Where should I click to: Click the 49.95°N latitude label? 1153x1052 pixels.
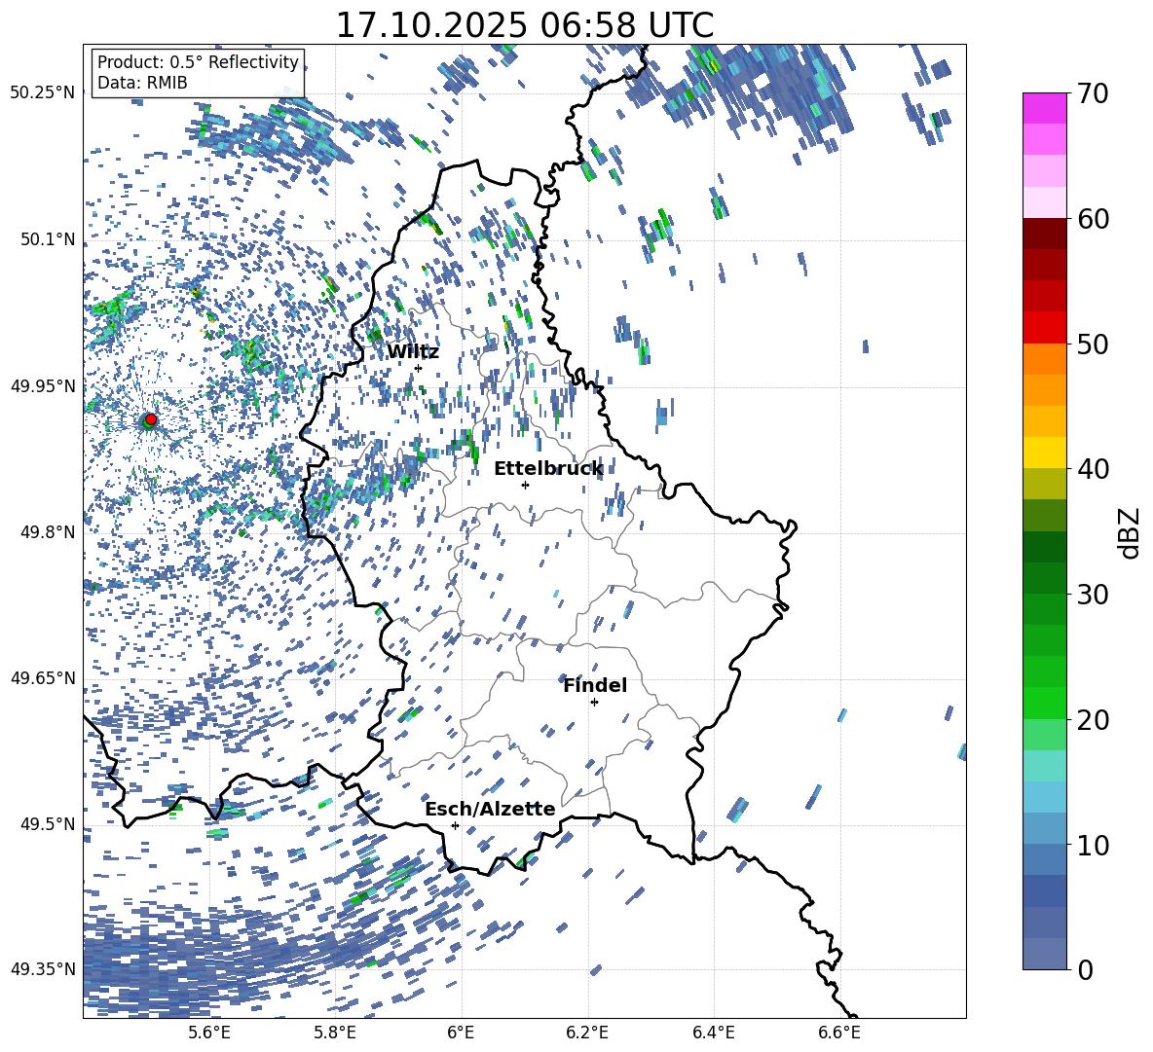click(43, 386)
